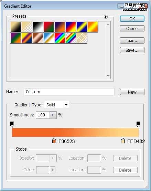The image size is (151, 191).
Task: Click the OK button
Action: [x=132, y=19]
